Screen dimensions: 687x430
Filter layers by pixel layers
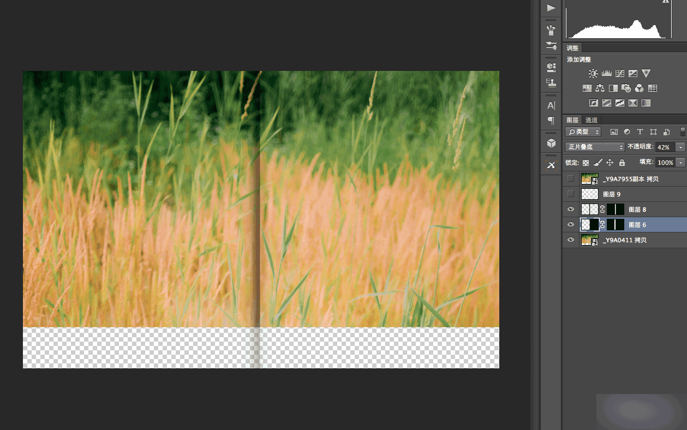(614, 132)
